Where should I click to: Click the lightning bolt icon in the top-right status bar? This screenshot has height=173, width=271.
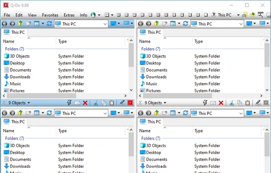click(205, 103)
